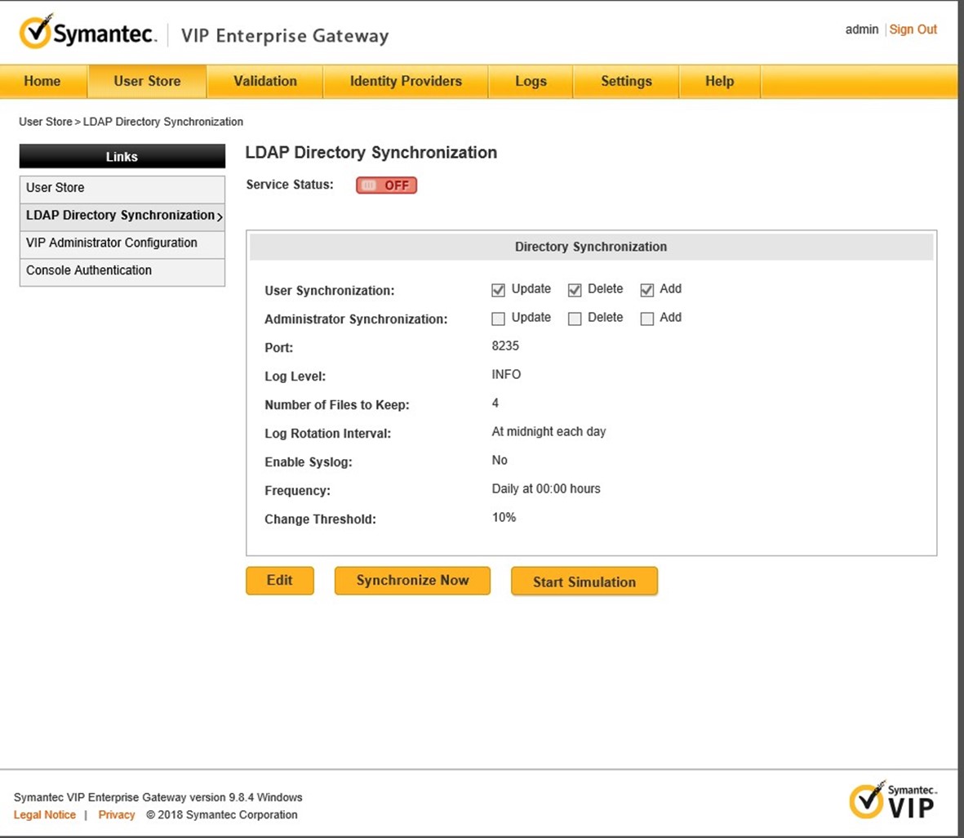Check Administrator Synchronization Add checkbox
The width and height of the screenshot is (964, 838).
tap(646, 318)
